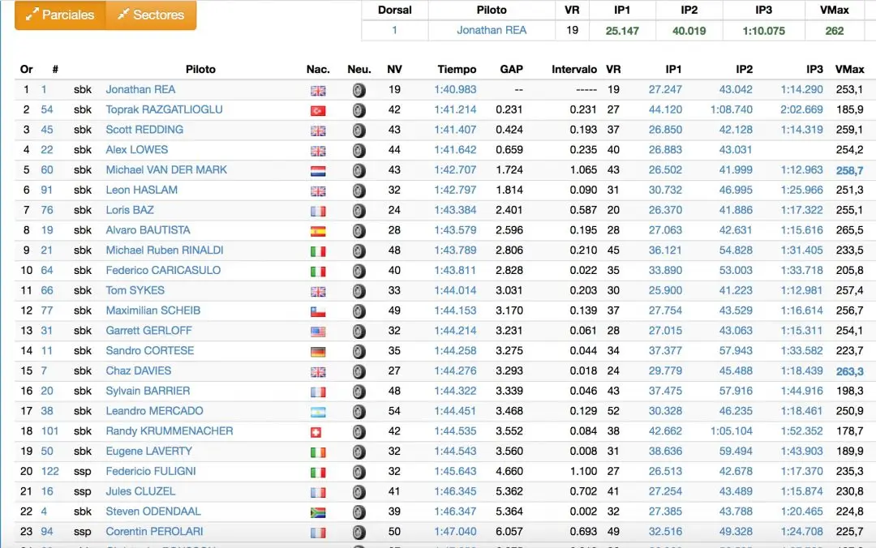The width and height of the screenshot is (876, 548).
Task: Click the Dutch flag for Michael VAN DER MARK
Action: pos(318,171)
